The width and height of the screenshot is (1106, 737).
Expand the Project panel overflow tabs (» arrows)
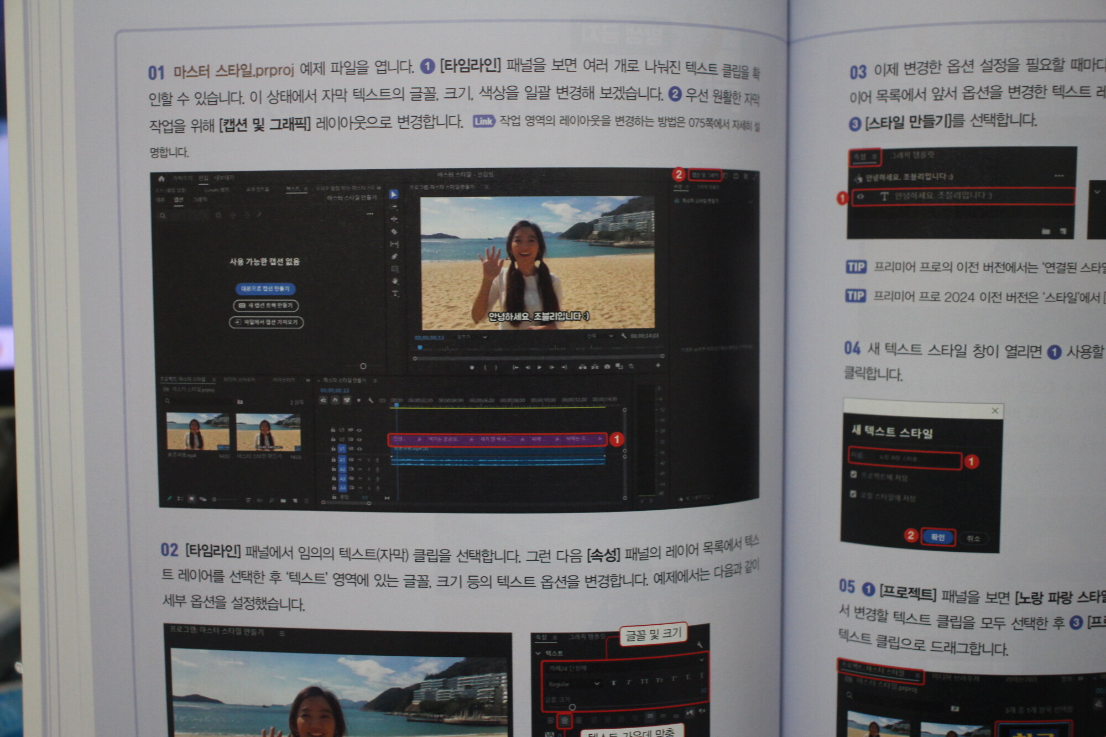[309, 380]
